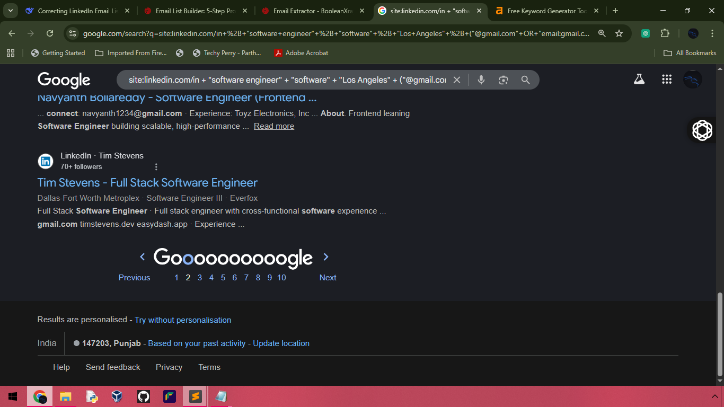Screen dimensions: 724x407
Task: Open the Google account profile avatar
Action: coord(692,78)
